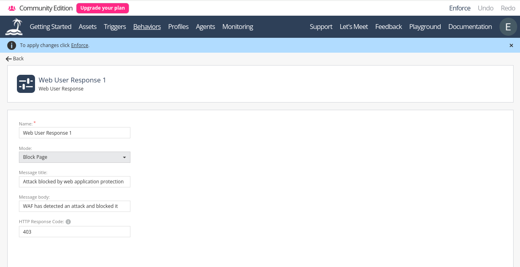Screen dimensions: 520x267
Task: Expand the Mode dropdown
Action: click(74, 157)
